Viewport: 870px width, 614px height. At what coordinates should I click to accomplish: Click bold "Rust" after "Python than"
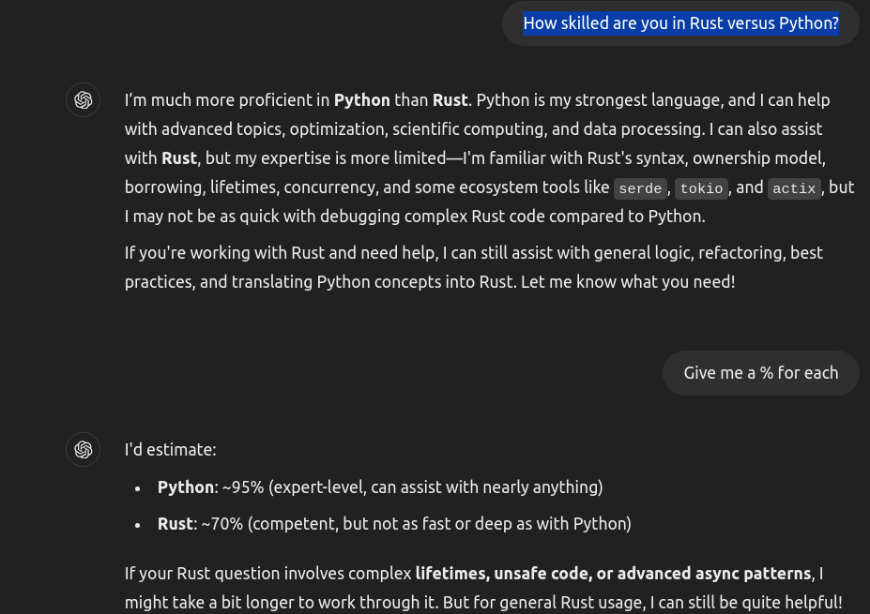tap(450, 100)
